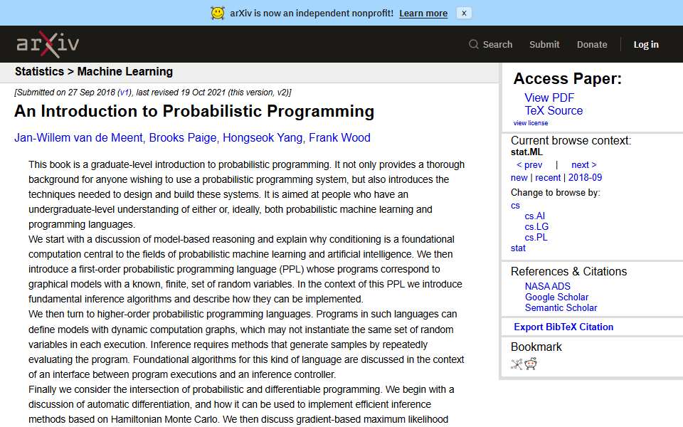This screenshot has height=427, width=683.
Task: Download TeX Source
Action: (x=554, y=111)
